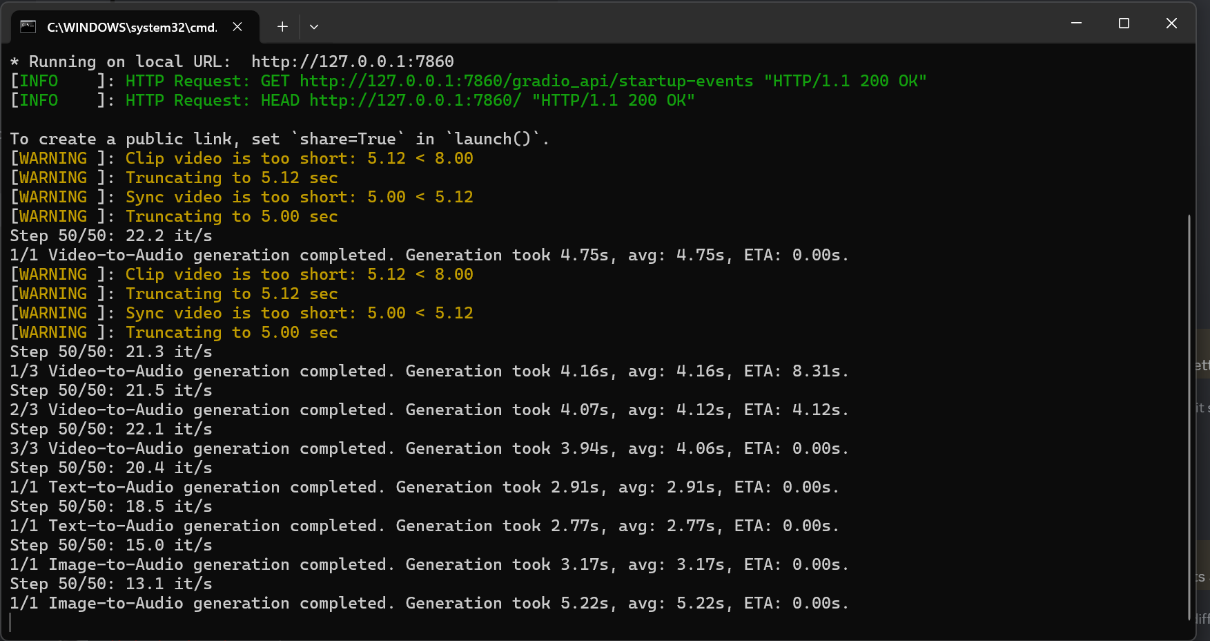Viewport: 1210px width, 641px height.
Task: Select the C:\WINDOWS\system32\cmd tab title
Action: coord(131,27)
